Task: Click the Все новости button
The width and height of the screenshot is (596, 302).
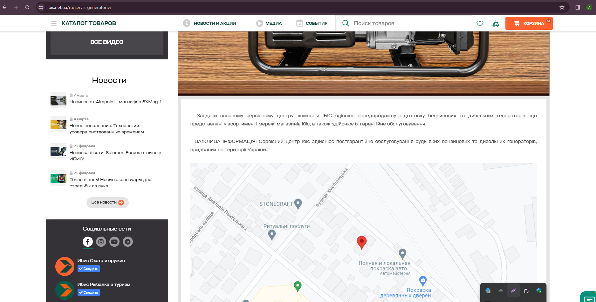Action: click(107, 203)
